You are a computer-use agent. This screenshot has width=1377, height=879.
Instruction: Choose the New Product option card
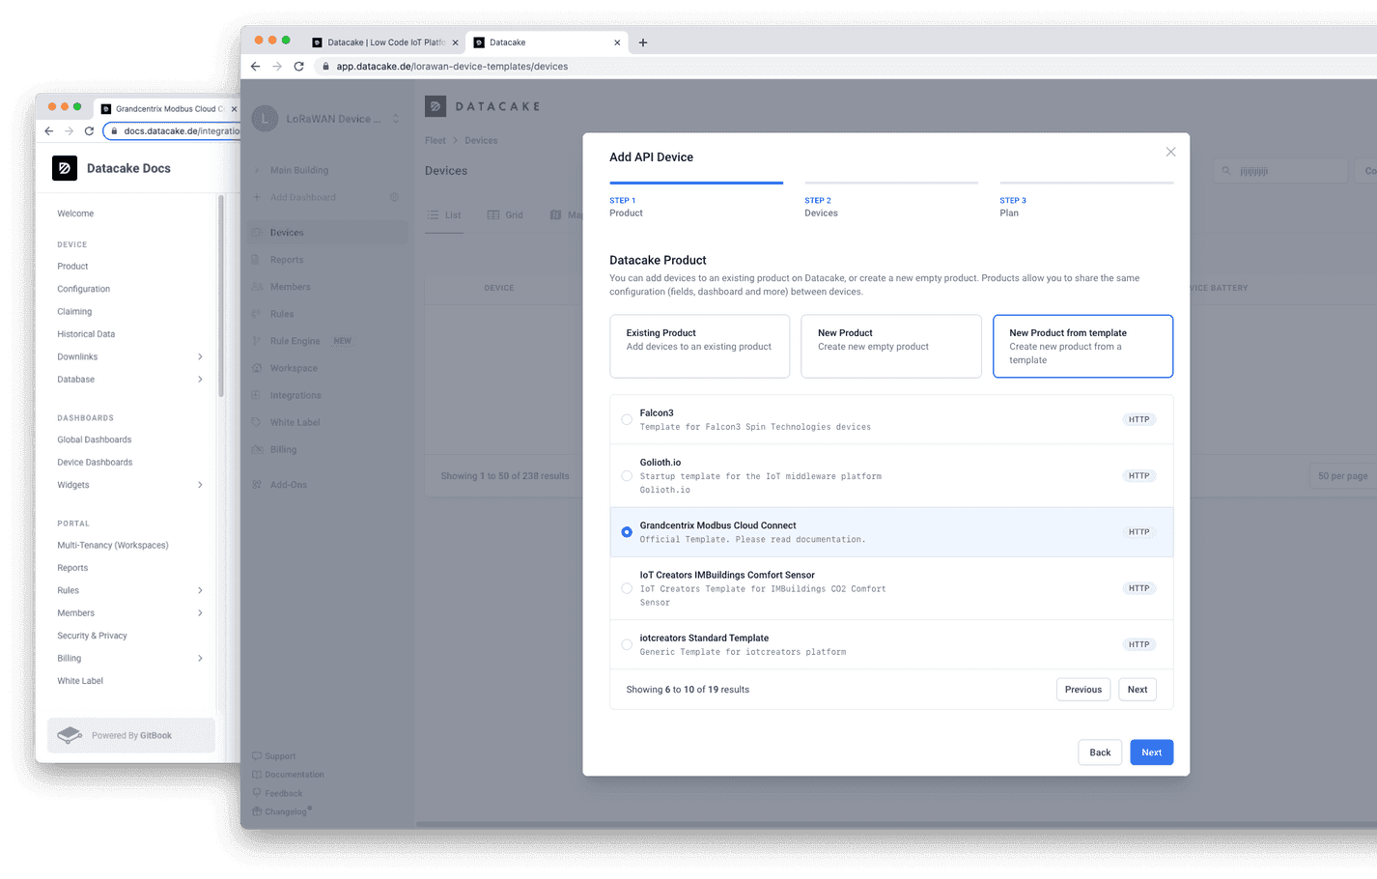pos(891,346)
